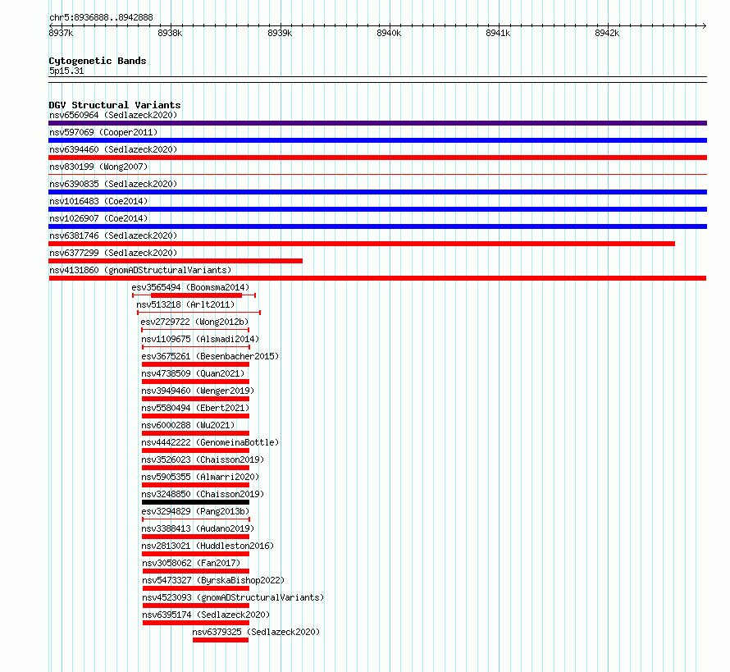Image resolution: width=730 pixels, height=672 pixels.
Task: Click the 8939k ruler label
Action: (280, 33)
